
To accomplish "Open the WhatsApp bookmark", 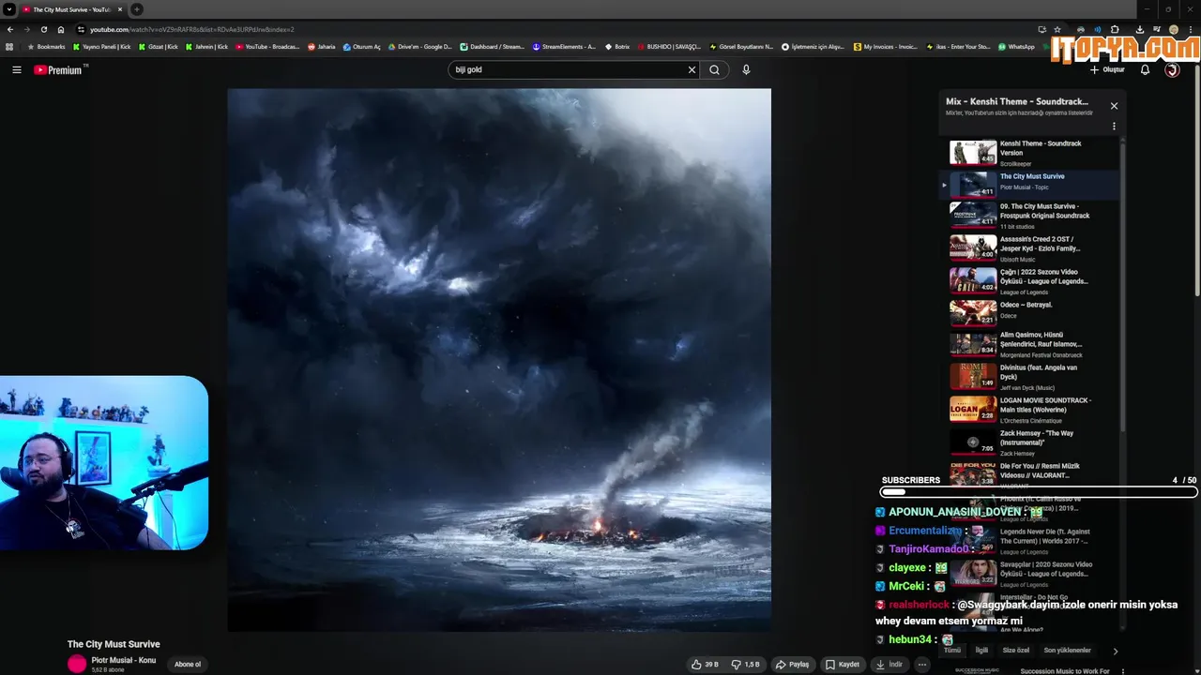I will pyautogui.click(x=1016, y=46).
